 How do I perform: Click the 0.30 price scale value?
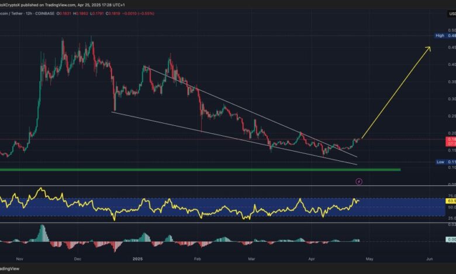[452, 99]
